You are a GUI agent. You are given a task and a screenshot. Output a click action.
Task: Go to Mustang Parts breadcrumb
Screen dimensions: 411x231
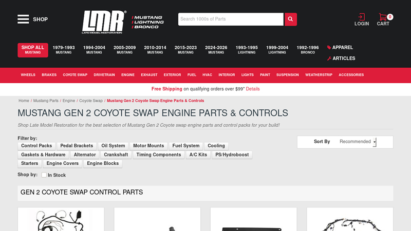pyautogui.click(x=46, y=101)
